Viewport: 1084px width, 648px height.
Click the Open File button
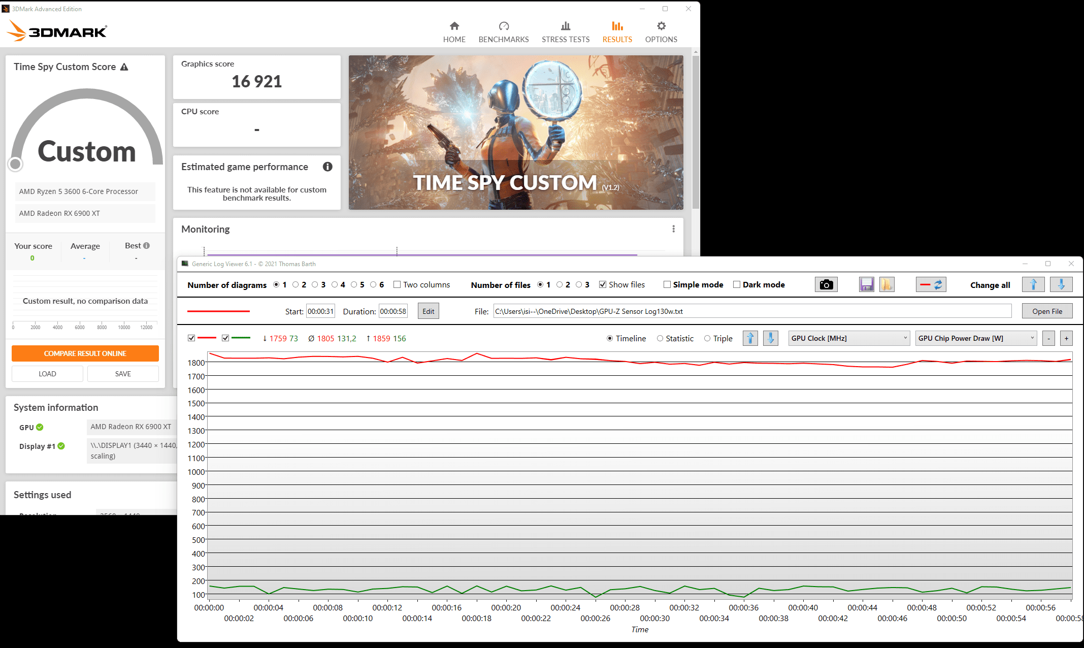1047,311
